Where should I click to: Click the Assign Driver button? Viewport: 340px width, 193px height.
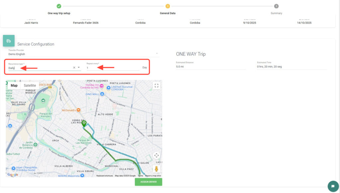click(148, 182)
